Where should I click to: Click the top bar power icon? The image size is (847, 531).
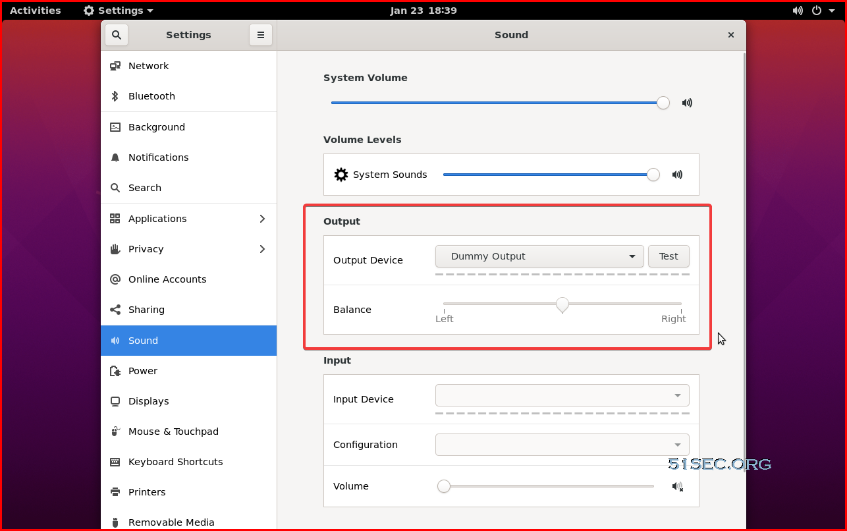(x=817, y=11)
